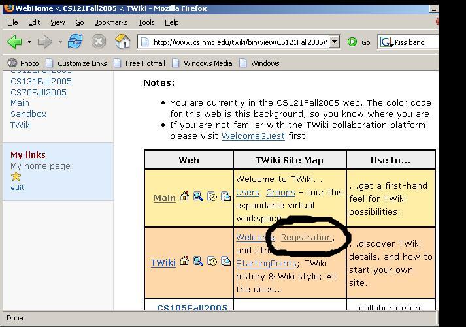The image size is (466, 327).
Task: Click the green Go button icon
Action: [352, 42]
